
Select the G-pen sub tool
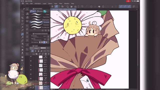click(x=40, y=14)
